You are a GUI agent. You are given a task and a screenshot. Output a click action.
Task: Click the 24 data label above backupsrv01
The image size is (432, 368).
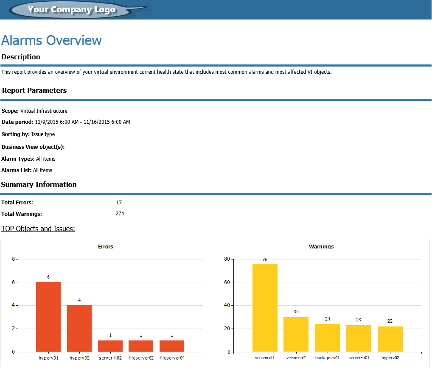click(327, 319)
